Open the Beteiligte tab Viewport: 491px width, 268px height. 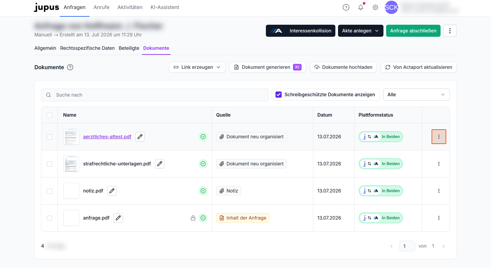[129, 48]
